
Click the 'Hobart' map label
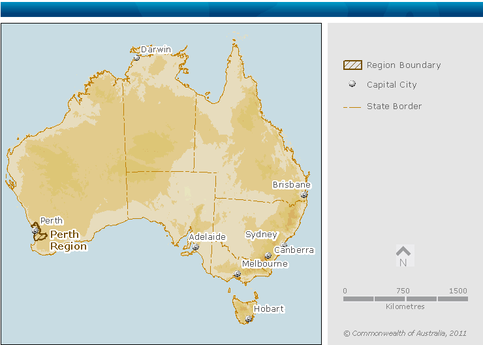(269, 308)
